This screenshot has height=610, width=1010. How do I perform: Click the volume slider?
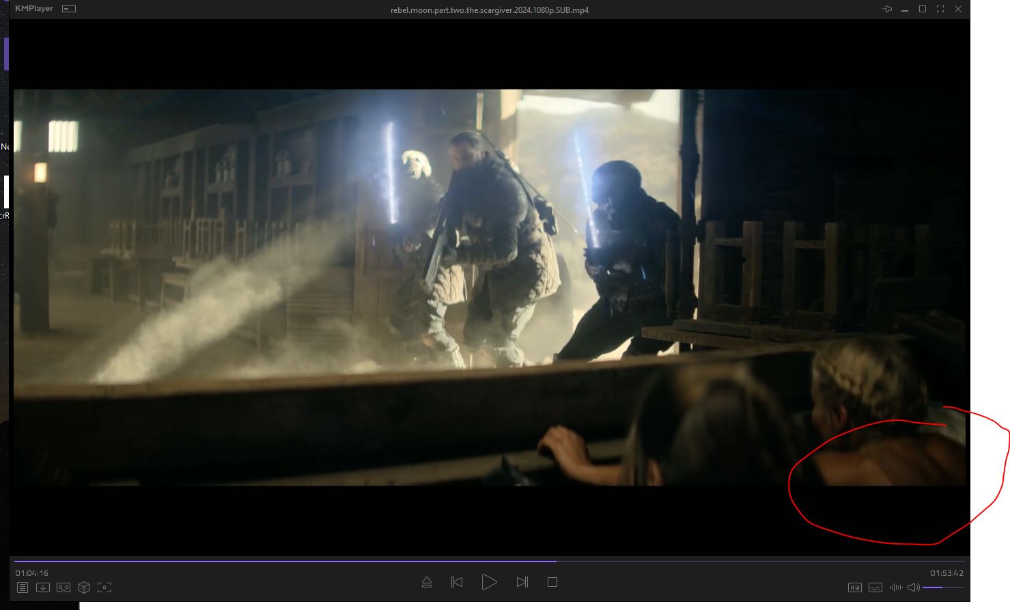pyautogui.click(x=942, y=587)
